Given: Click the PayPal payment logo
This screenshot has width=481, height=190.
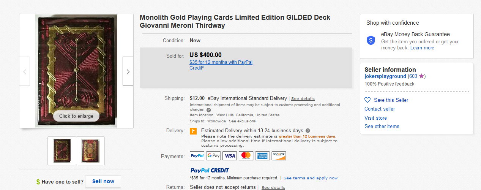Looking at the screenshot, I should pos(197,156).
